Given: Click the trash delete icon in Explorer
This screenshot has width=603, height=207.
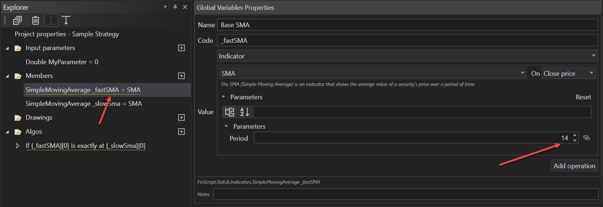Looking at the screenshot, I should (35, 20).
